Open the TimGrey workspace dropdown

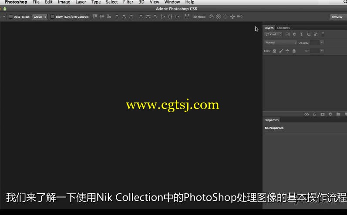tap(338, 17)
